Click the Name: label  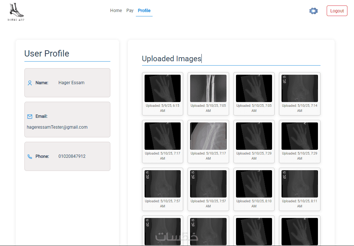[42, 83]
